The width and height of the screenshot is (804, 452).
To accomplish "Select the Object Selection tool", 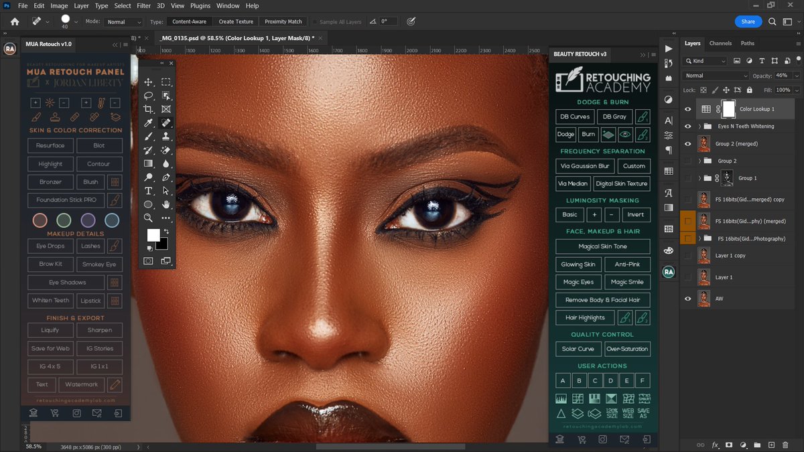I will [x=166, y=96].
